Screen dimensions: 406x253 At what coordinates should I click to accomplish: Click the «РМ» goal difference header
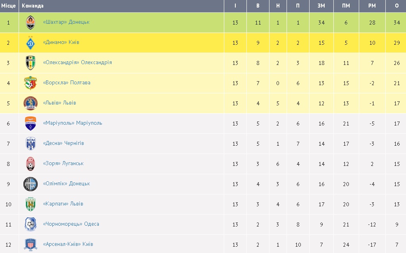[x=372, y=6]
